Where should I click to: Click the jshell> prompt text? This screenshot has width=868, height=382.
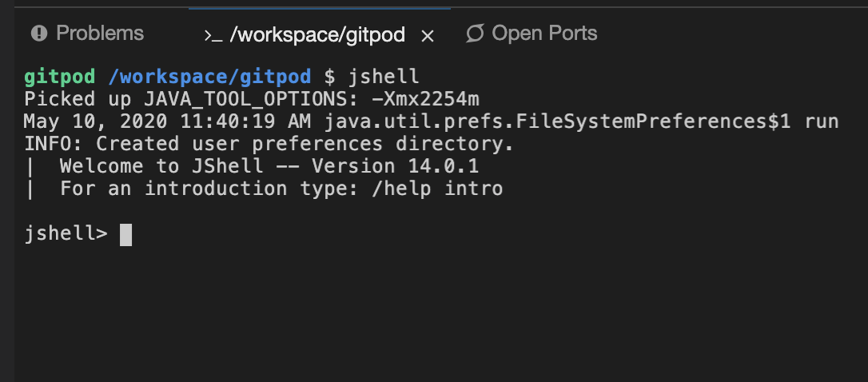(x=66, y=233)
